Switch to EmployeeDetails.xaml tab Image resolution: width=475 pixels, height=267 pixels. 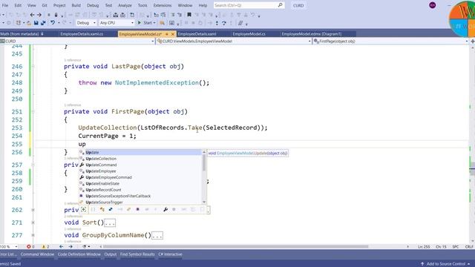pos(197,34)
